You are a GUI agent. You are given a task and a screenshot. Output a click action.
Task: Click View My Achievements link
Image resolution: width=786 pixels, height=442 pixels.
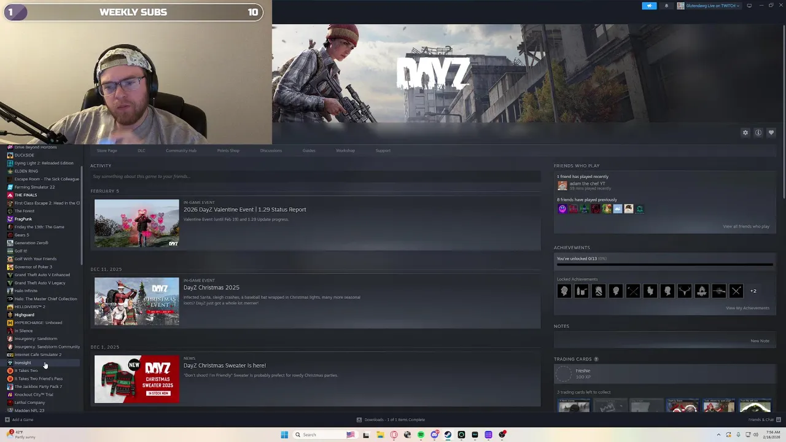tap(747, 308)
